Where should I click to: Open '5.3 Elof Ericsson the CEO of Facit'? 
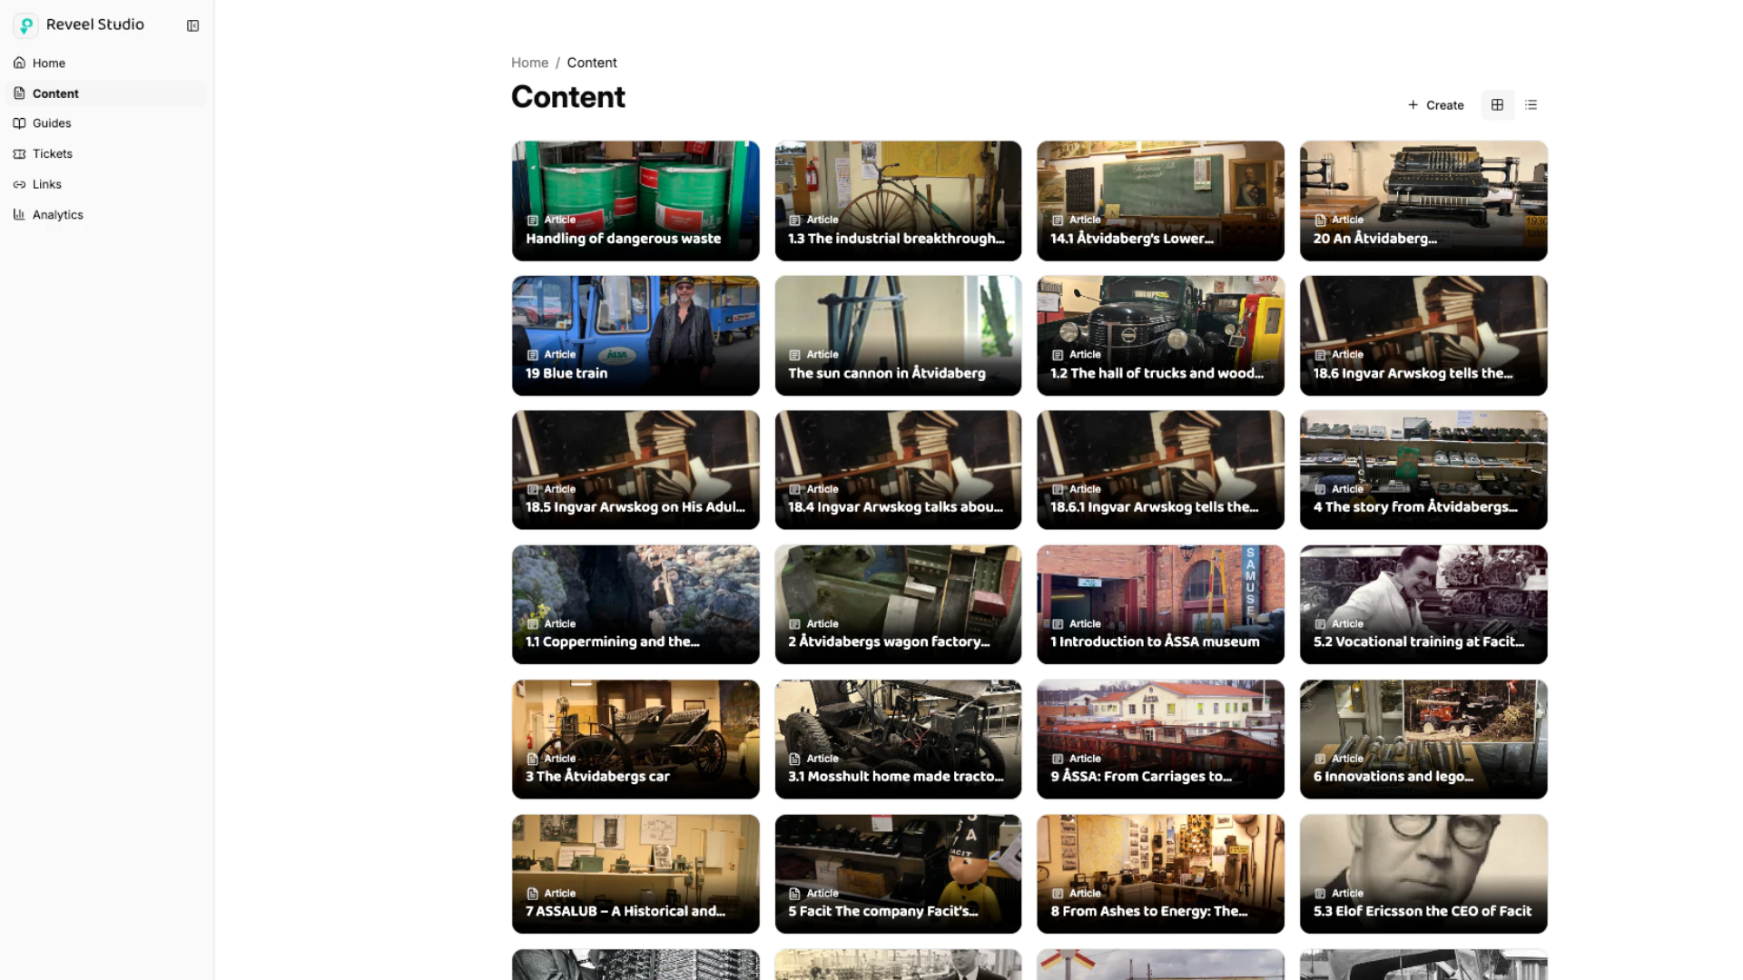[1423, 873]
